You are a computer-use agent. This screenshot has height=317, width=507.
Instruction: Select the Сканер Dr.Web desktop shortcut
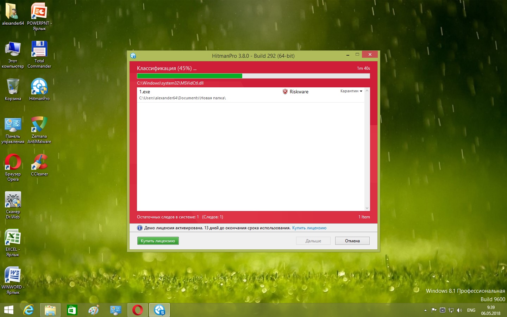coord(13,205)
